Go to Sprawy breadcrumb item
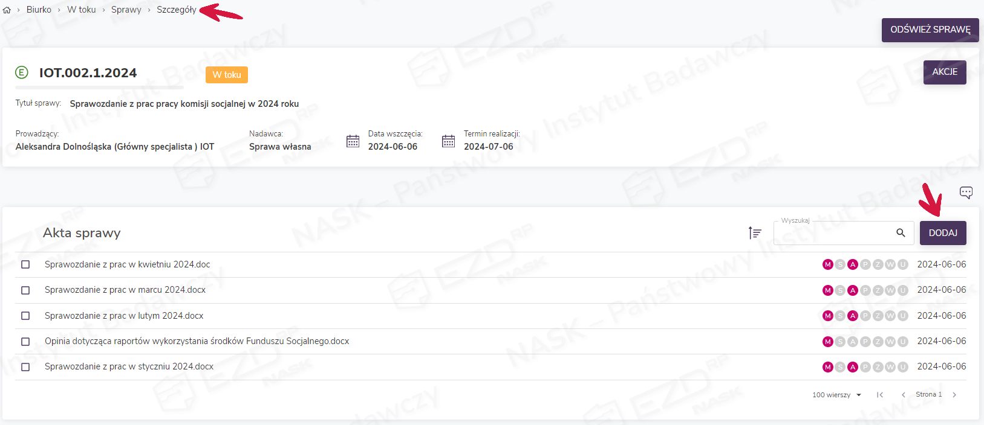 pos(126,10)
